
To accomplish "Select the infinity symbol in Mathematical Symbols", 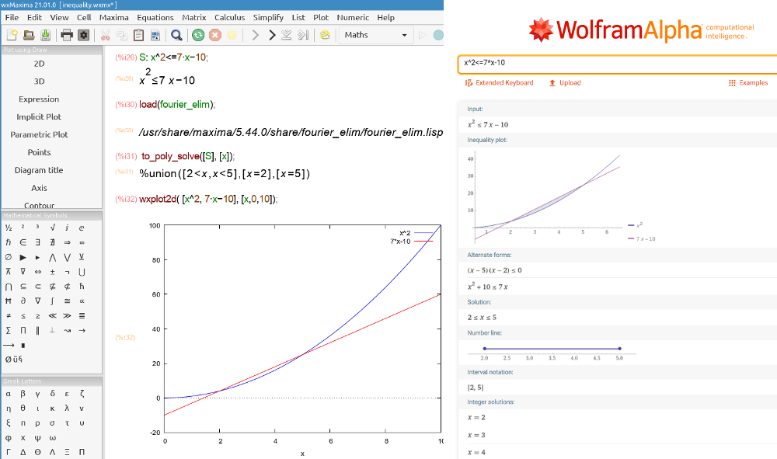I will 82,242.
